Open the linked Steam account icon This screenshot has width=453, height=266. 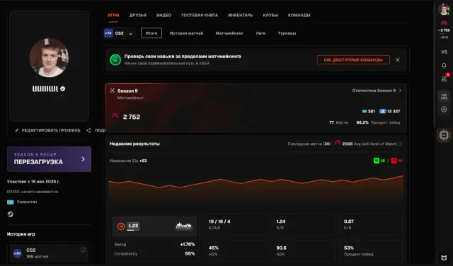pyautogui.click(x=11, y=214)
